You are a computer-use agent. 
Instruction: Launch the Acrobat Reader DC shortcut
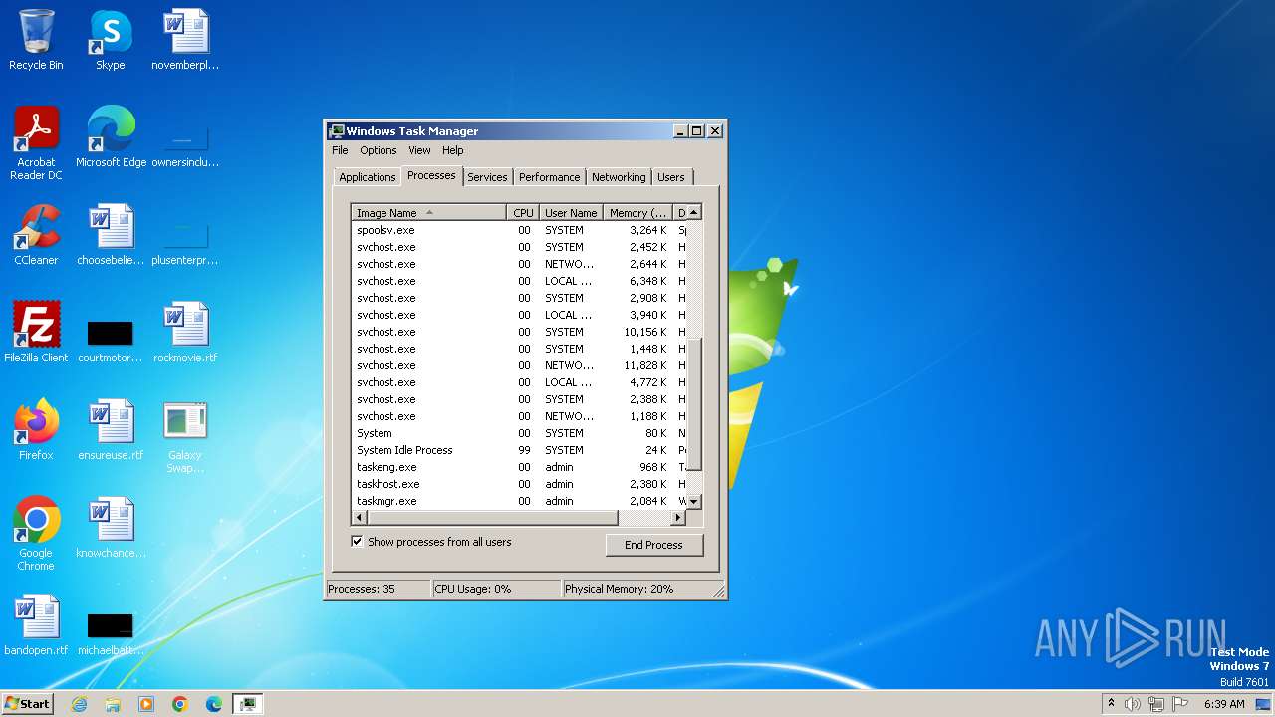pos(36,142)
